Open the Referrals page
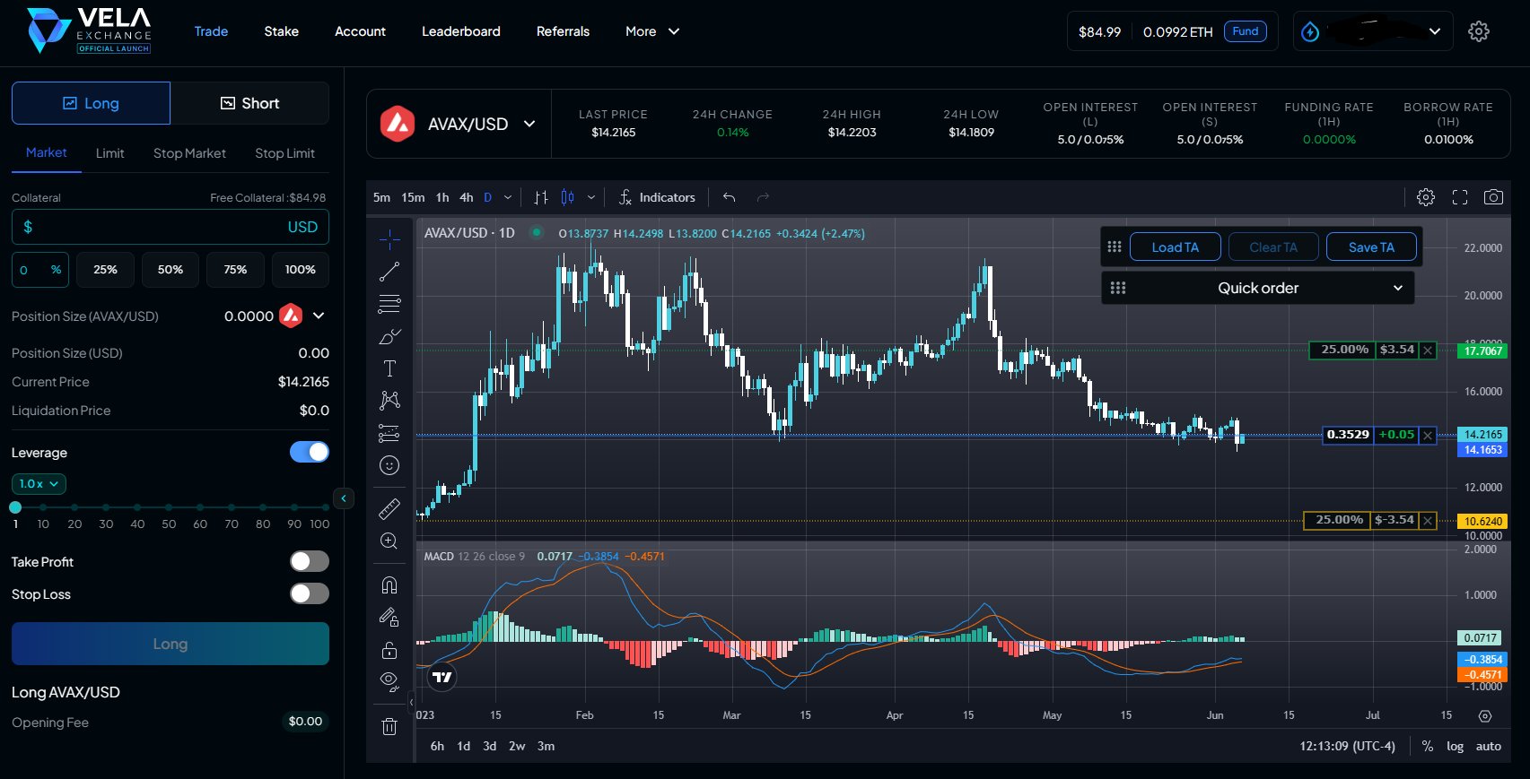The height and width of the screenshot is (779, 1530). point(563,31)
